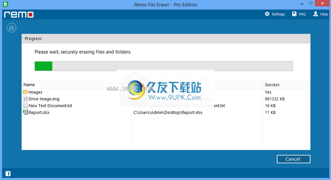This screenshot has height=180, width=331.
Task: Click the Help label
Action: coord(324,14)
